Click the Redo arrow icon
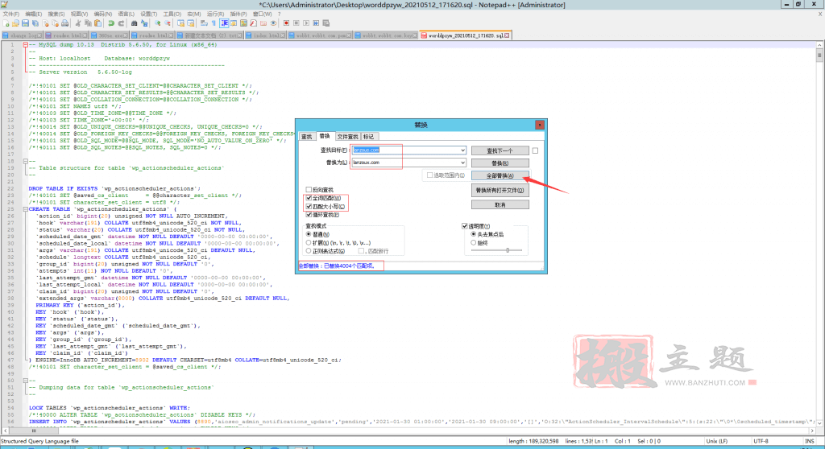Screen dimensions: 825x449 (121, 23)
